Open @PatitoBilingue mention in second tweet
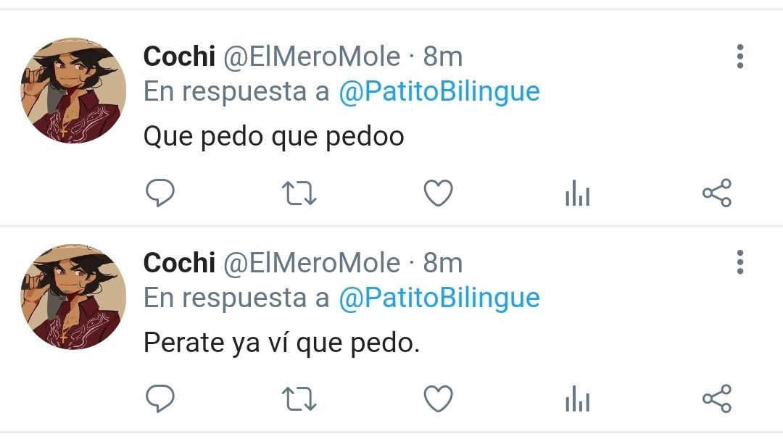Screen dimensions: 783x439 (x=439, y=298)
